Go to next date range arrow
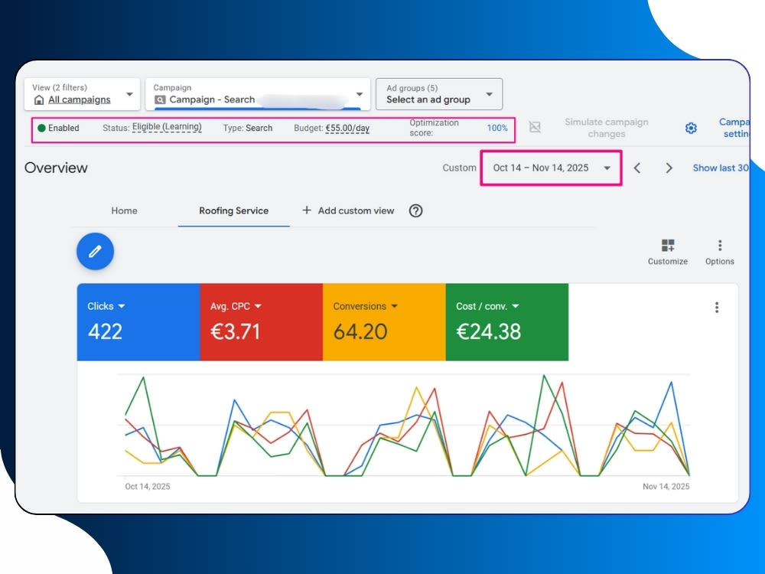 pos(669,168)
